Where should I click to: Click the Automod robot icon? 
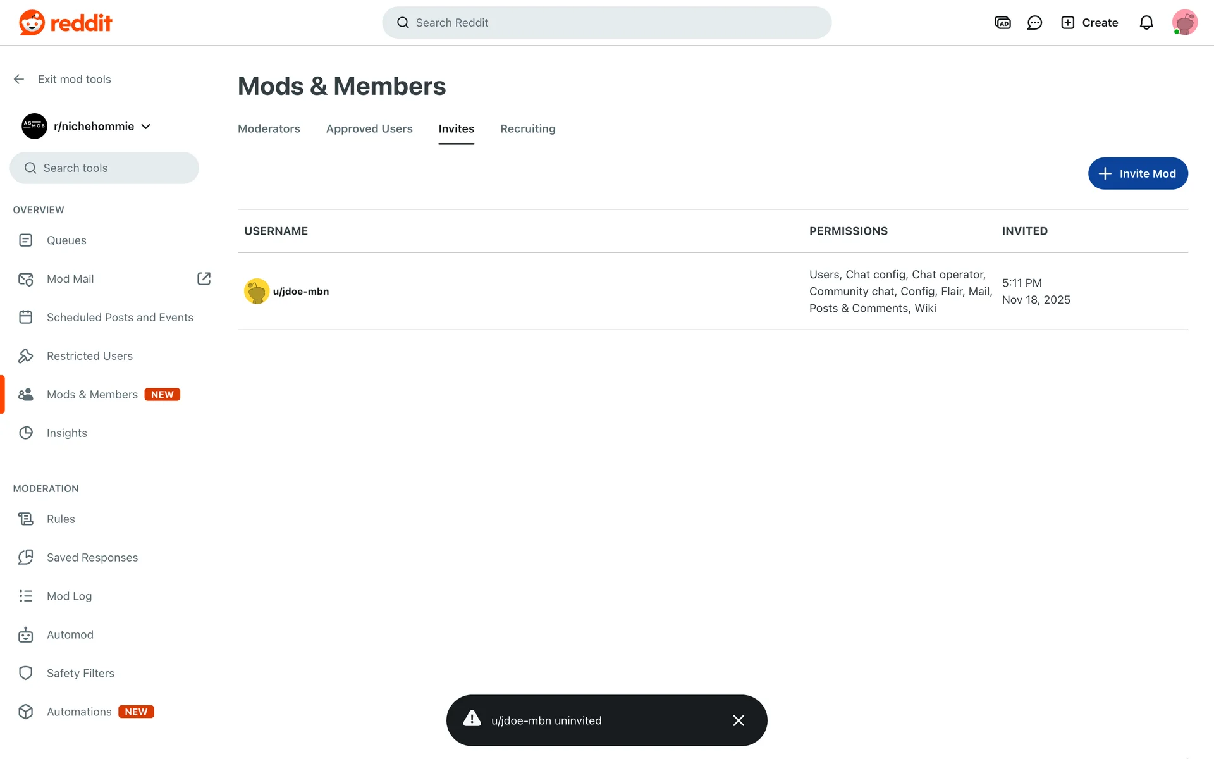(25, 634)
